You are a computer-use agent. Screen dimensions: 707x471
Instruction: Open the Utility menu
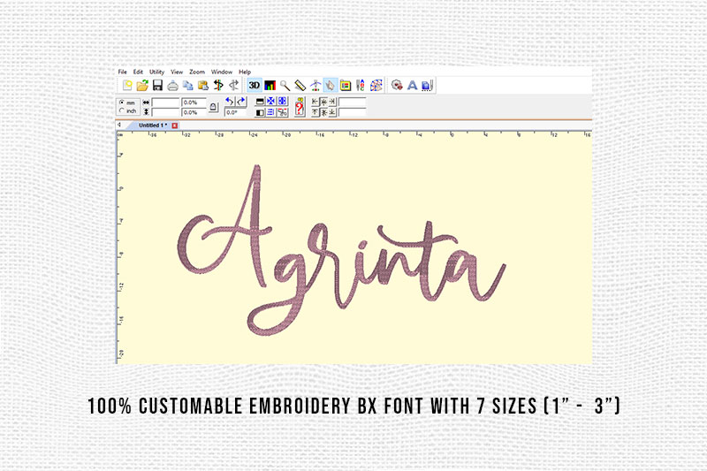point(157,72)
